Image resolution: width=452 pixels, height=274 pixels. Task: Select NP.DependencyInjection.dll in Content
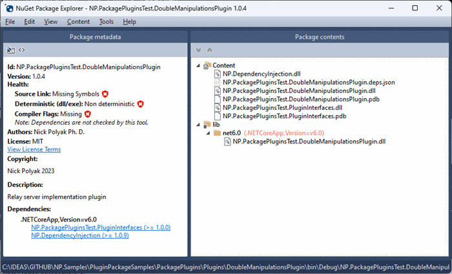[x=262, y=74]
